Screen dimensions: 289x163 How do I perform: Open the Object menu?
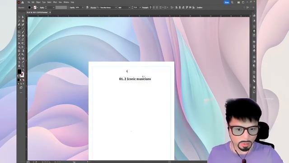coord(38,2)
